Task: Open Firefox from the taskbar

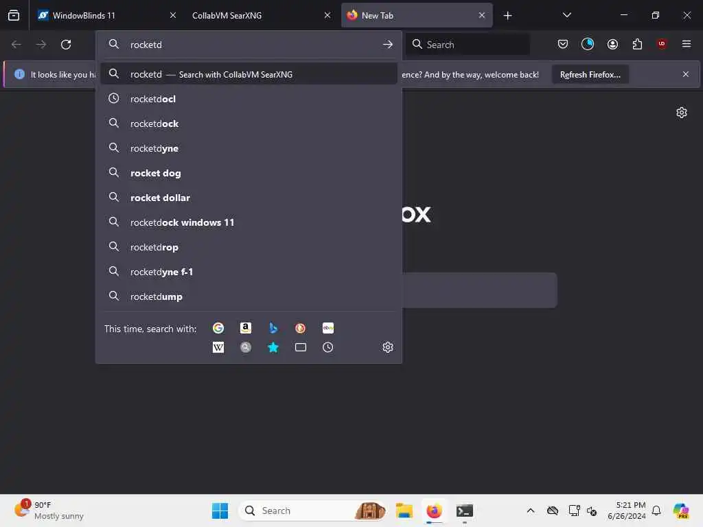Action: [434, 511]
